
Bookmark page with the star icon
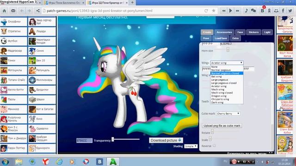pyautogui.click(x=214, y=11)
